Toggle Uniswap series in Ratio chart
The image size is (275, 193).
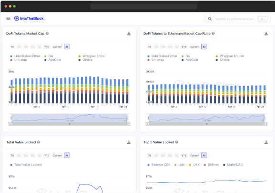pos(155,60)
